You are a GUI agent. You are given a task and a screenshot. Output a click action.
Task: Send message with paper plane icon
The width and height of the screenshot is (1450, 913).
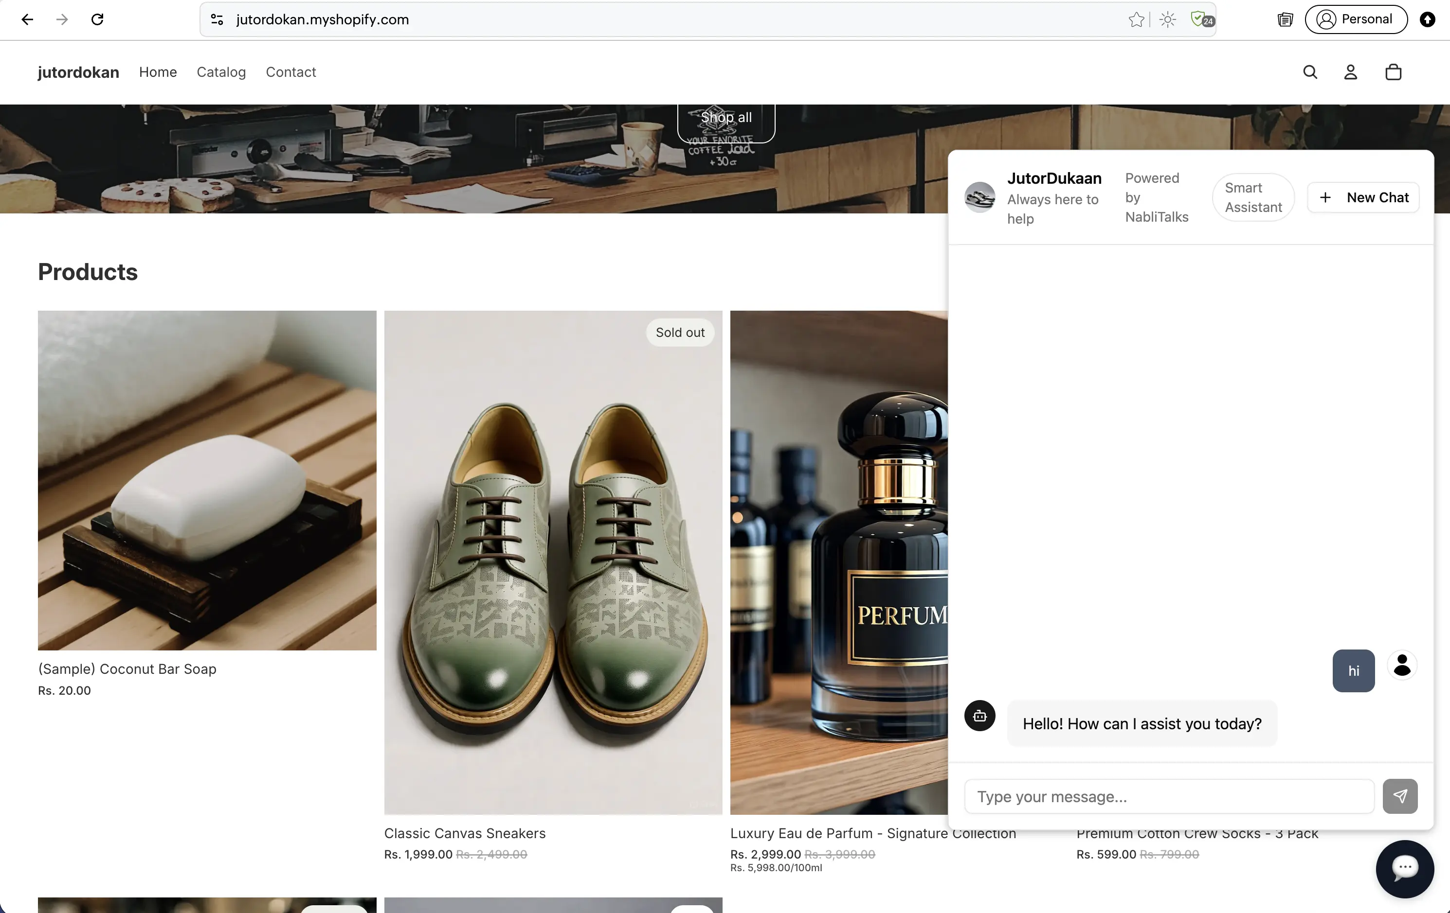click(1399, 796)
